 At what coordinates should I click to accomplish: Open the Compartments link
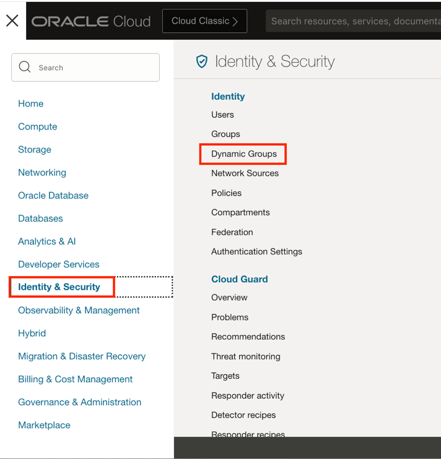coord(240,212)
